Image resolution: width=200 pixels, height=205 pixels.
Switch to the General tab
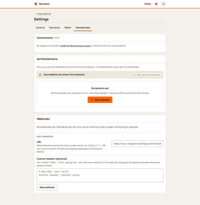coord(40,27)
